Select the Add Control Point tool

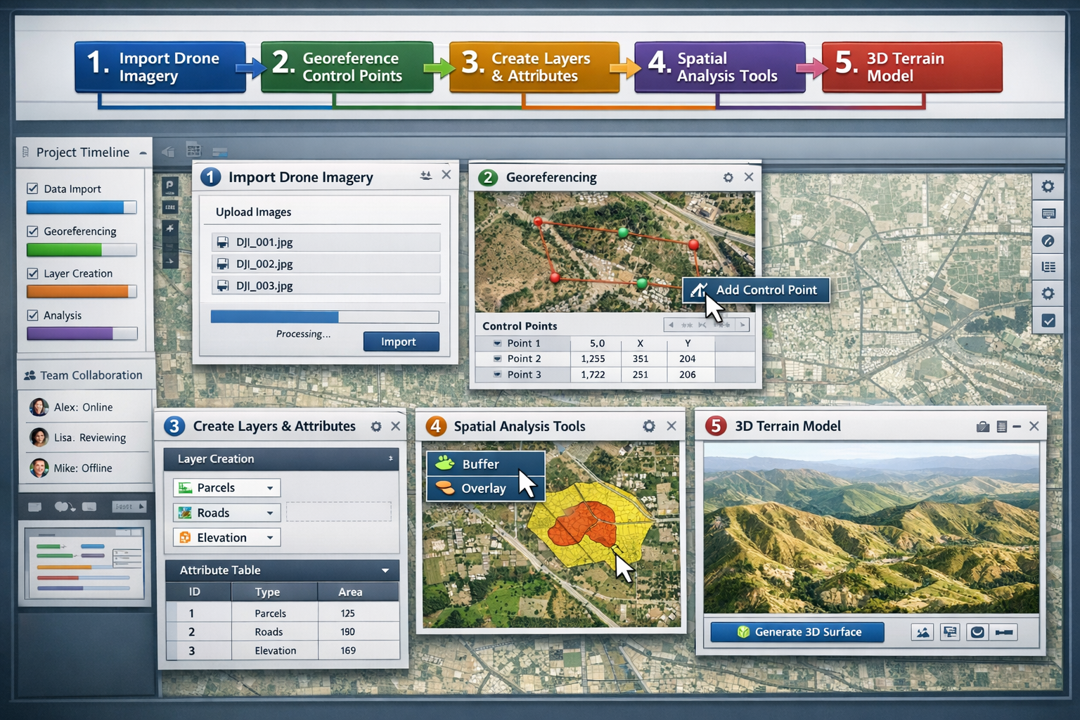(755, 290)
